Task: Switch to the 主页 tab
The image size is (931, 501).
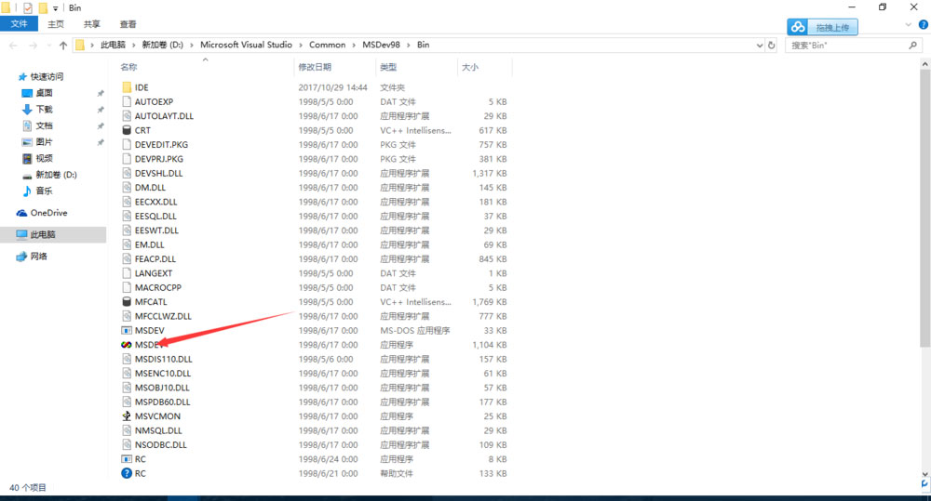Action: pos(56,24)
